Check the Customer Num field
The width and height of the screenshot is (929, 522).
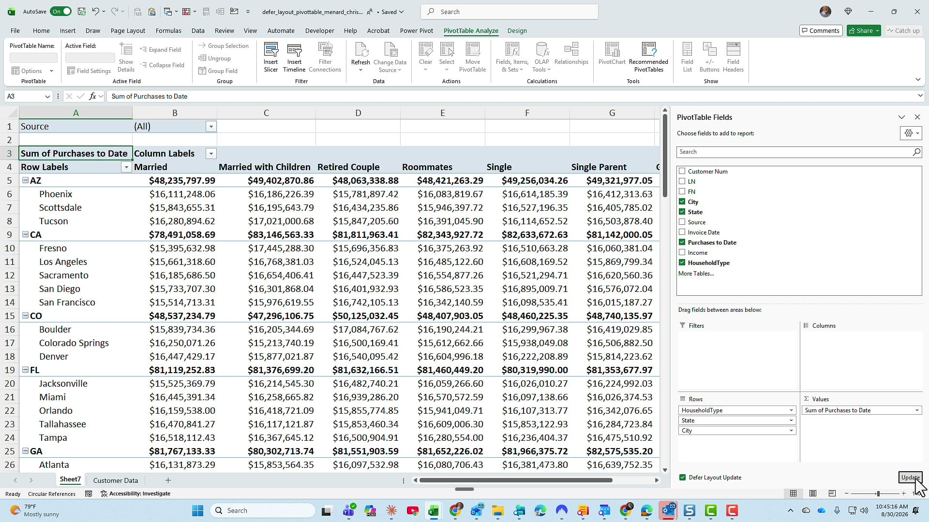[x=682, y=171]
